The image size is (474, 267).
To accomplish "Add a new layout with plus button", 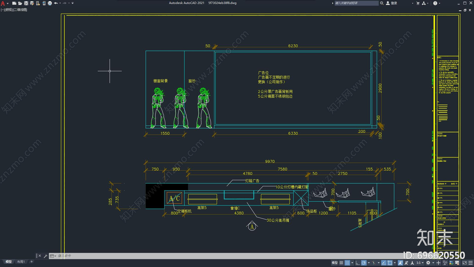I will point(31,262).
